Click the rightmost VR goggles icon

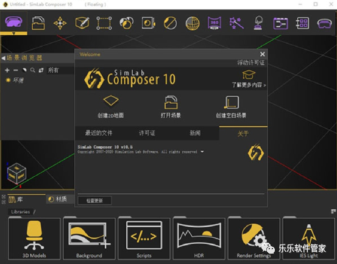[324, 23]
